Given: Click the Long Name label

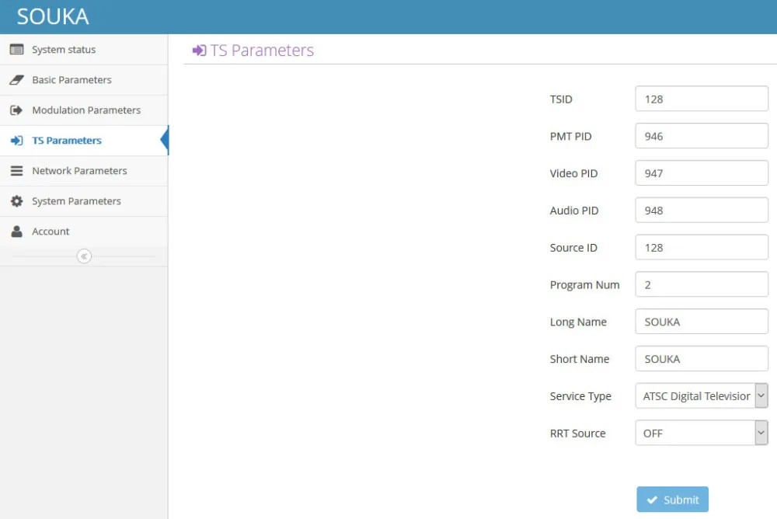Looking at the screenshot, I should tap(578, 322).
